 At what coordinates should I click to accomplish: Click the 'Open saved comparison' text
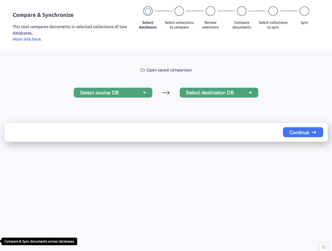coord(169,70)
